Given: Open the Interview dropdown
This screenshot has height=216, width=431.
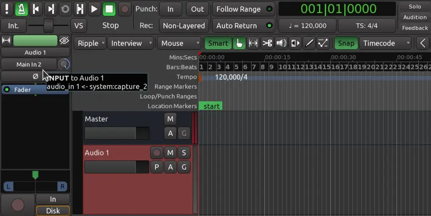Looking at the screenshot, I should tap(131, 43).
